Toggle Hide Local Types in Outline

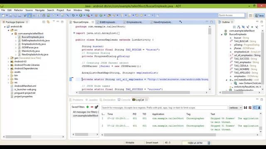[257, 27]
